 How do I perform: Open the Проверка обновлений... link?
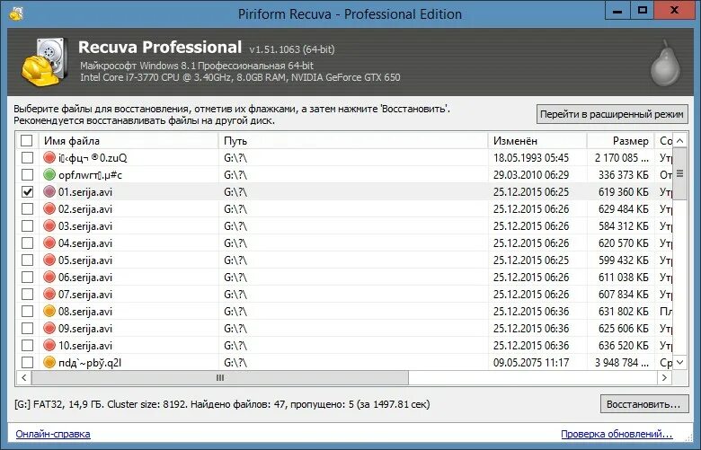click(617, 434)
